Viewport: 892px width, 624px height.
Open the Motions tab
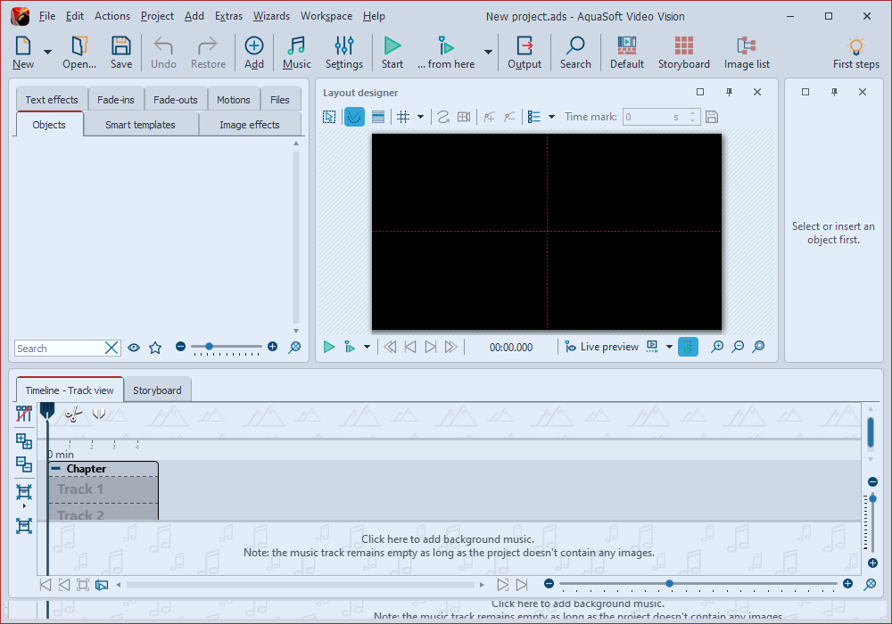233,100
